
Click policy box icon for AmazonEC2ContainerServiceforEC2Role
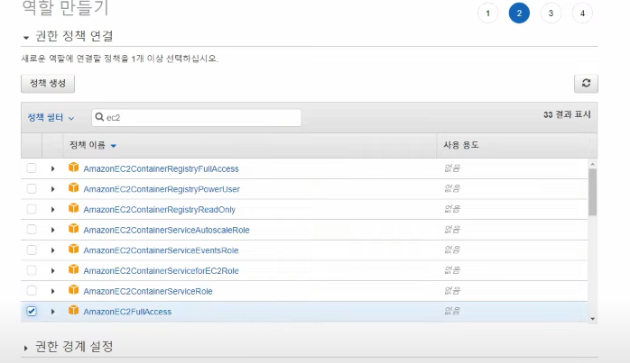(x=73, y=269)
